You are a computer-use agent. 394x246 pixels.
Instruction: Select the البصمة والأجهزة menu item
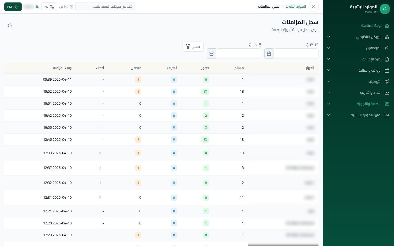point(358,104)
